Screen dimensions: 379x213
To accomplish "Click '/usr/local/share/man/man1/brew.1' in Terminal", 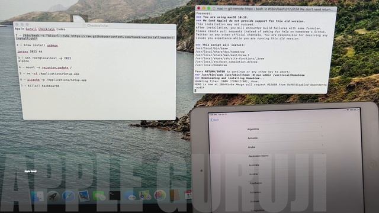I will point(222,55).
